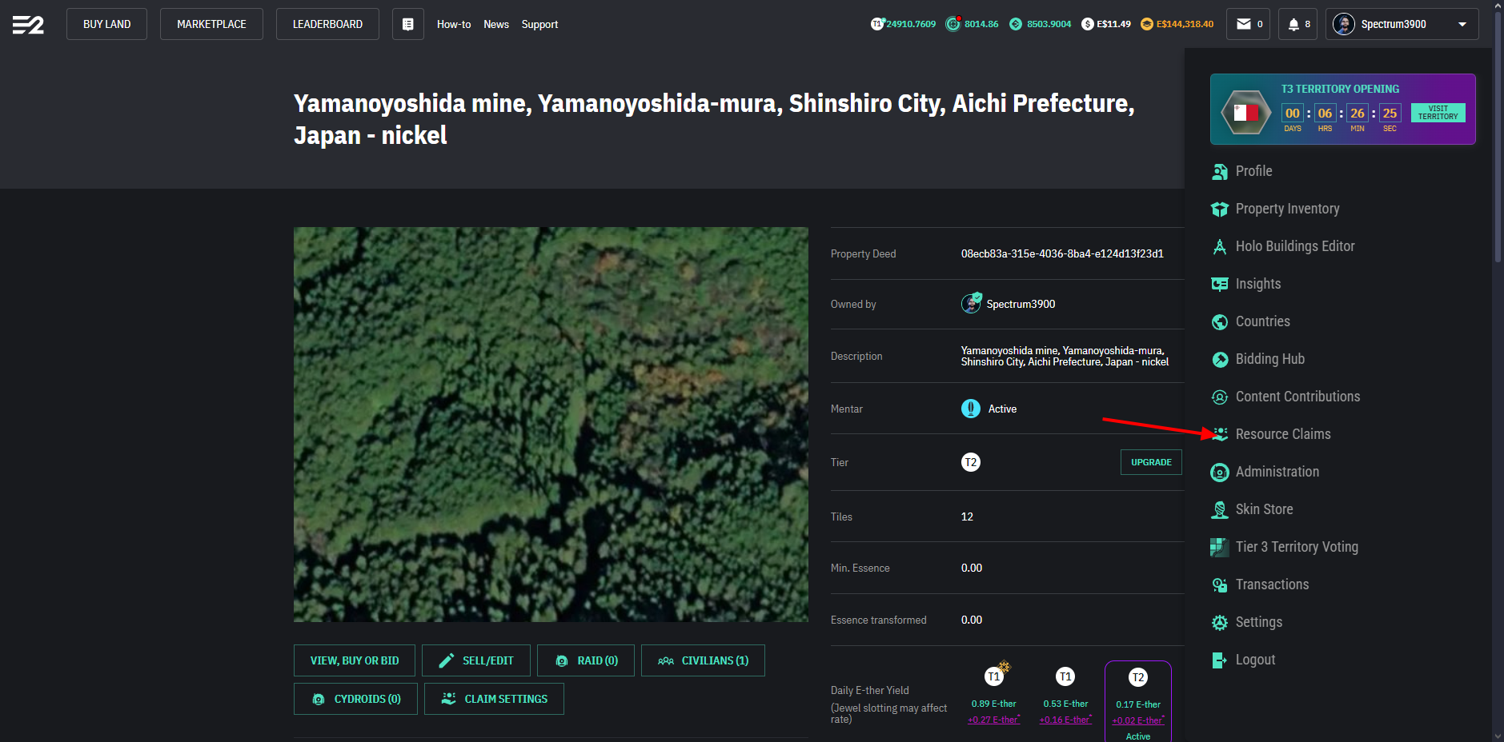Click the Earth 2 logo icon
The width and height of the screenshot is (1504, 742).
coord(28,25)
